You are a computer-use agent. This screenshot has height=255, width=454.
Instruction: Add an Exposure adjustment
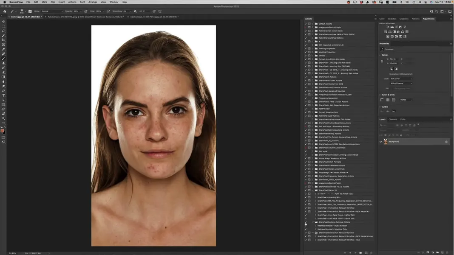[400, 27]
